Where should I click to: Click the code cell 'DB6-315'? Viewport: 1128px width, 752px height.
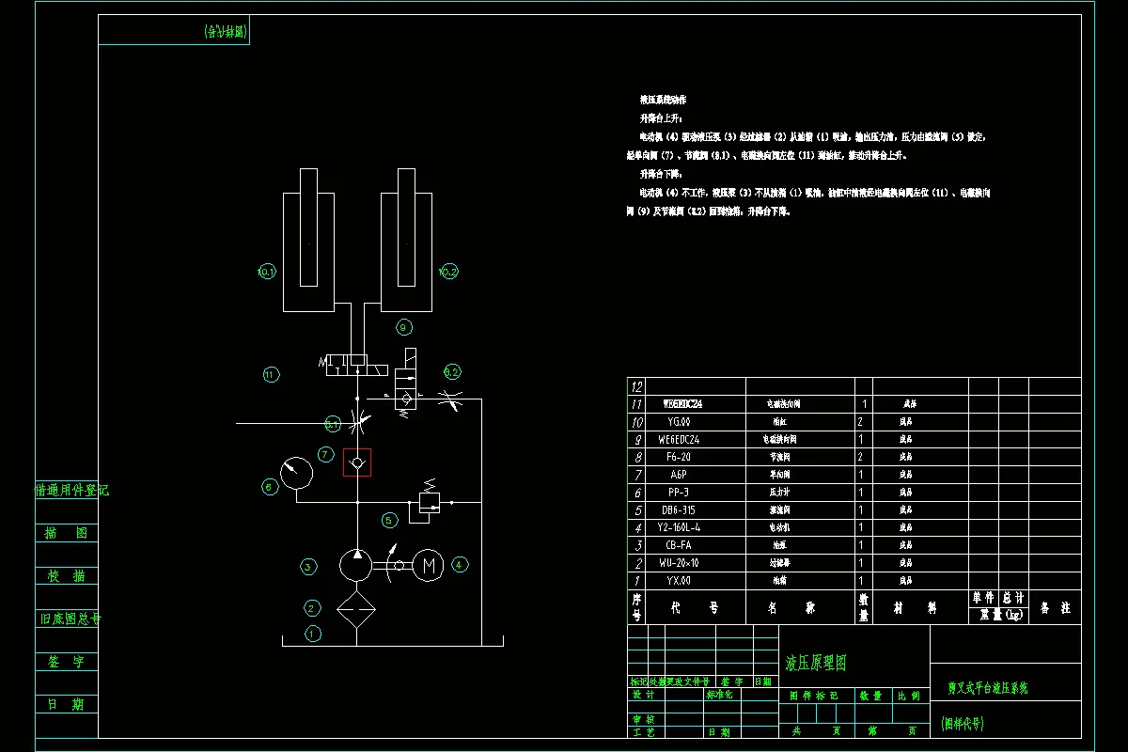click(x=679, y=509)
